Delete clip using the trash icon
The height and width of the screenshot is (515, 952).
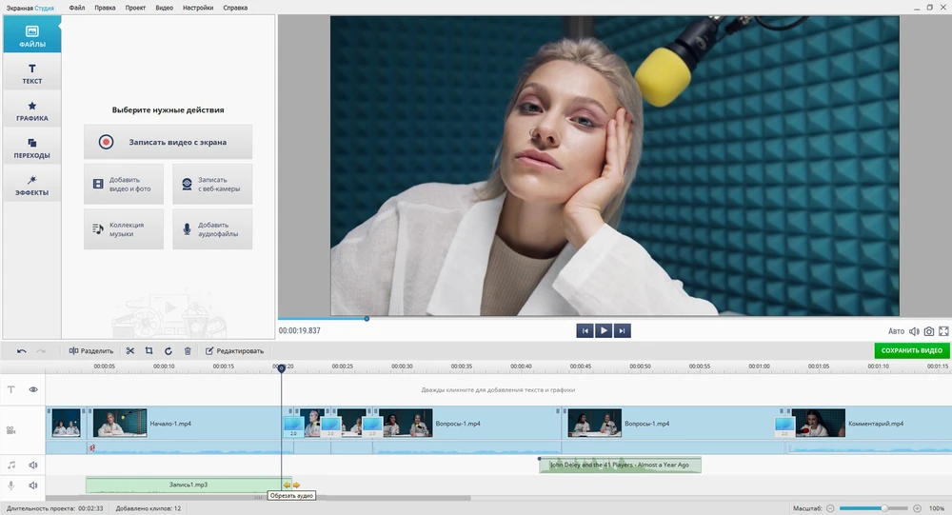pyautogui.click(x=188, y=351)
